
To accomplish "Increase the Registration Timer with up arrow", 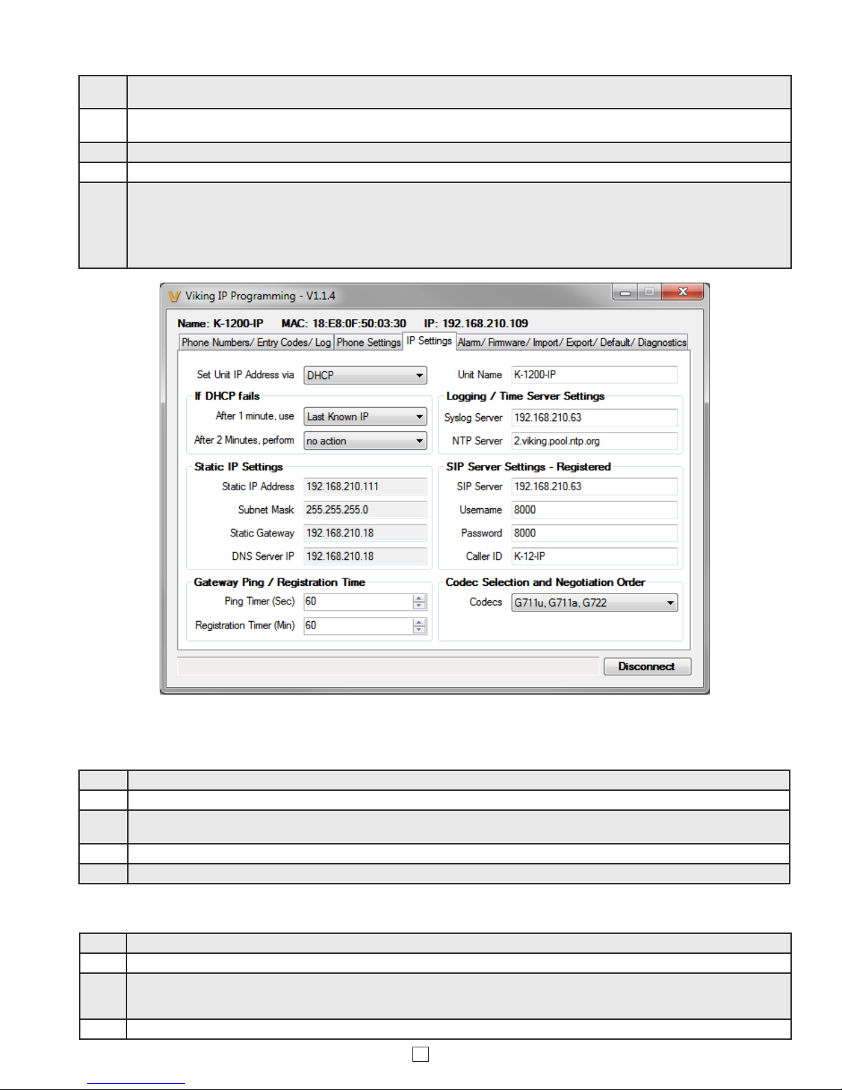I will (x=419, y=622).
